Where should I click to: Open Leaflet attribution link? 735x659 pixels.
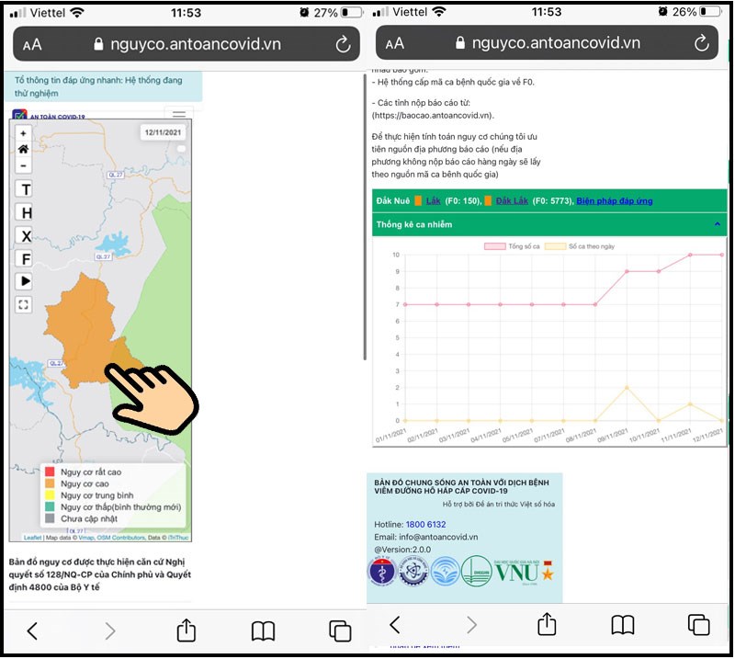[32, 538]
